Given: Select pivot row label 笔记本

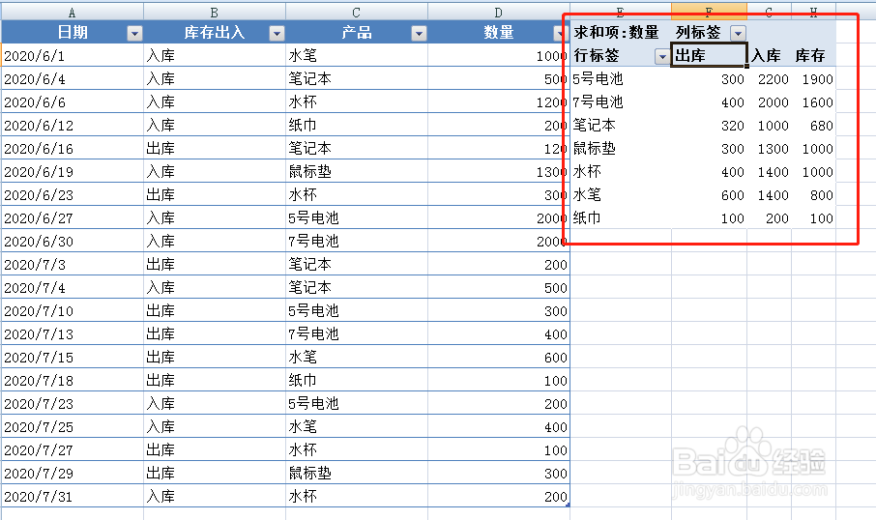Looking at the screenshot, I should pyautogui.click(x=620, y=125).
